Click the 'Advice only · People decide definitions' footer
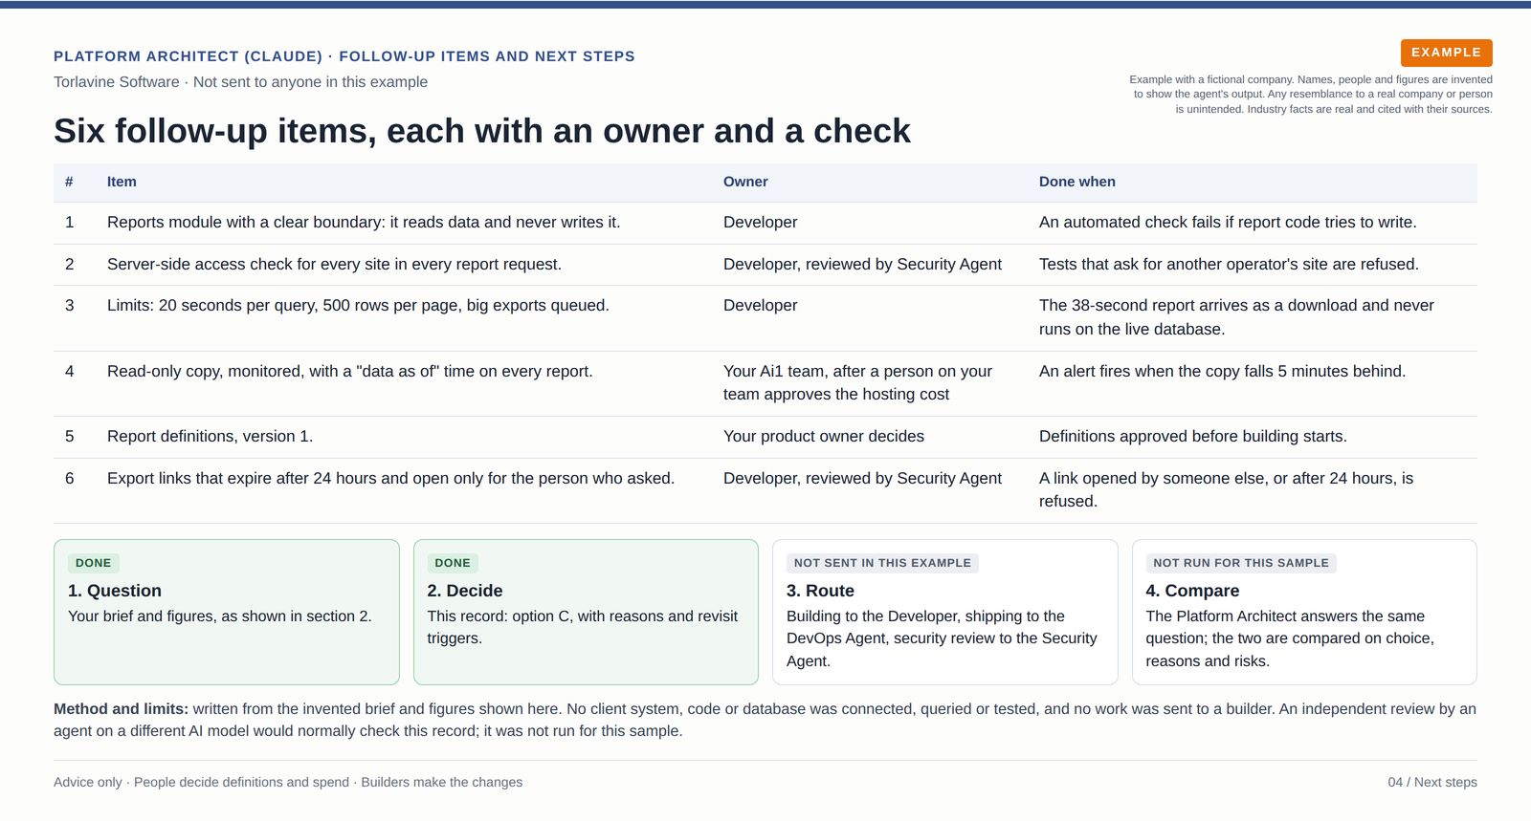Screen dimensions: 1531x821 pos(288,782)
